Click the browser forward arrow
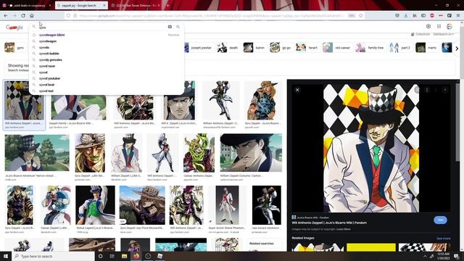 (14, 15)
